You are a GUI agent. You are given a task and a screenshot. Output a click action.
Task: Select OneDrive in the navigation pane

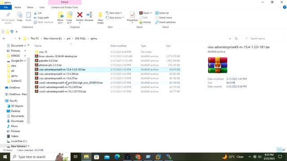click(14, 88)
